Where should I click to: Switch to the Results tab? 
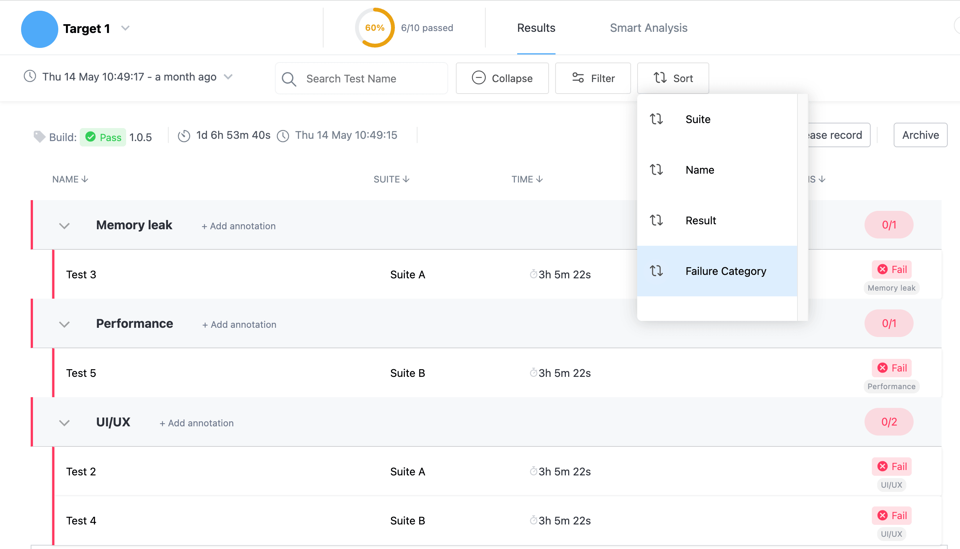(x=536, y=28)
